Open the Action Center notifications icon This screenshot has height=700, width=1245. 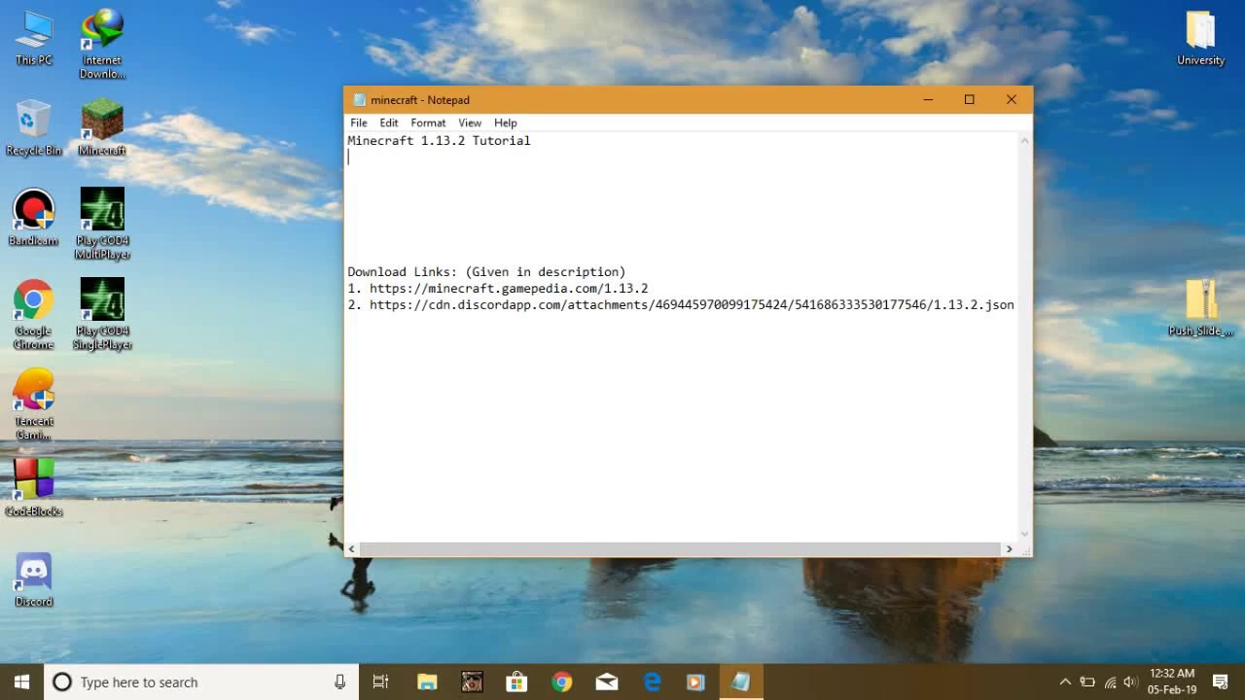[x=1221, y=682]
